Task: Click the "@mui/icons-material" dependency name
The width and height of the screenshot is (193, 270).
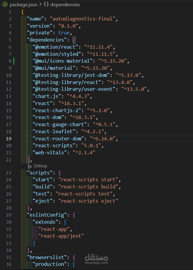Action: coord(63,61)
